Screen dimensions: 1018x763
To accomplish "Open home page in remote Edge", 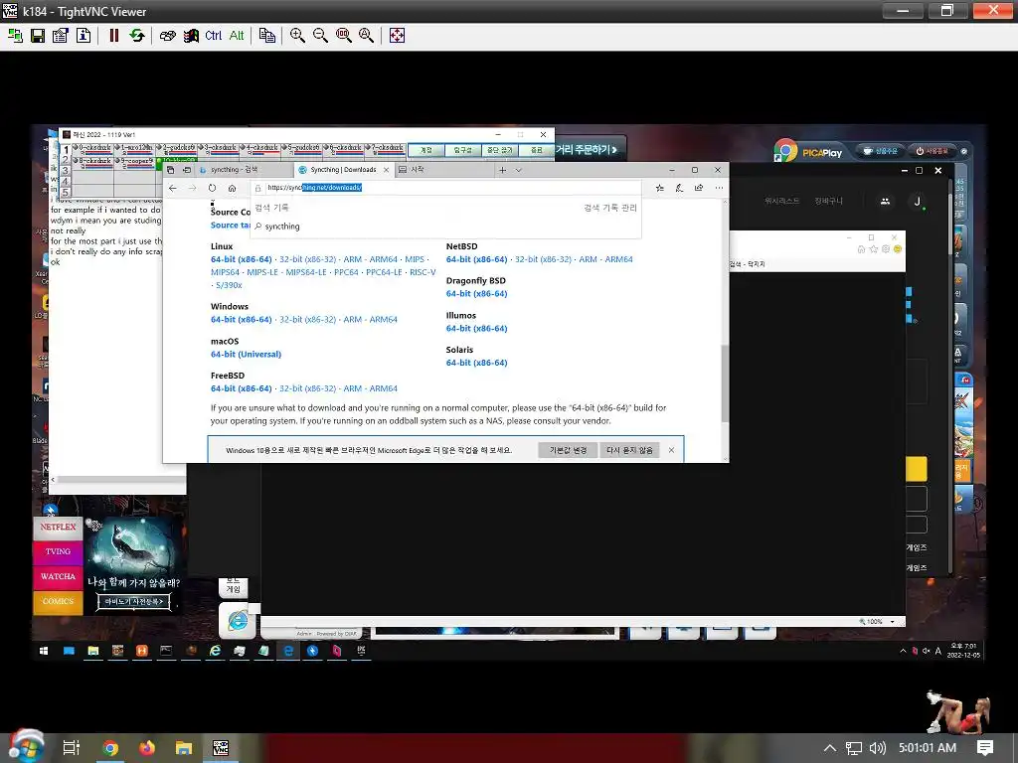I will [232, 188].
